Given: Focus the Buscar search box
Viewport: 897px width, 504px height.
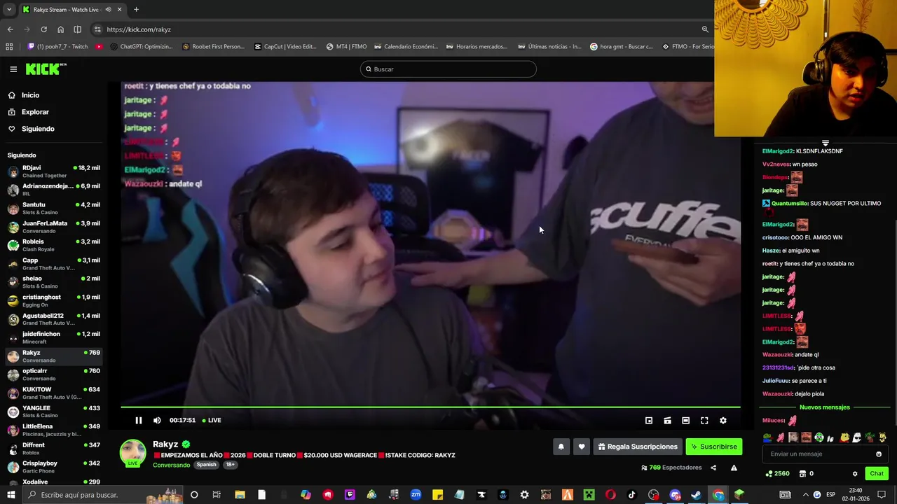Looking at the screenshot, I should tap(448, 69).
